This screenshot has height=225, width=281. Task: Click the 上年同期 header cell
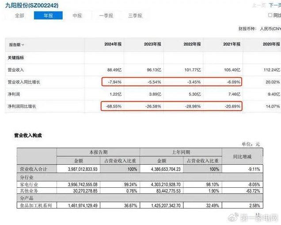[181, 152]
